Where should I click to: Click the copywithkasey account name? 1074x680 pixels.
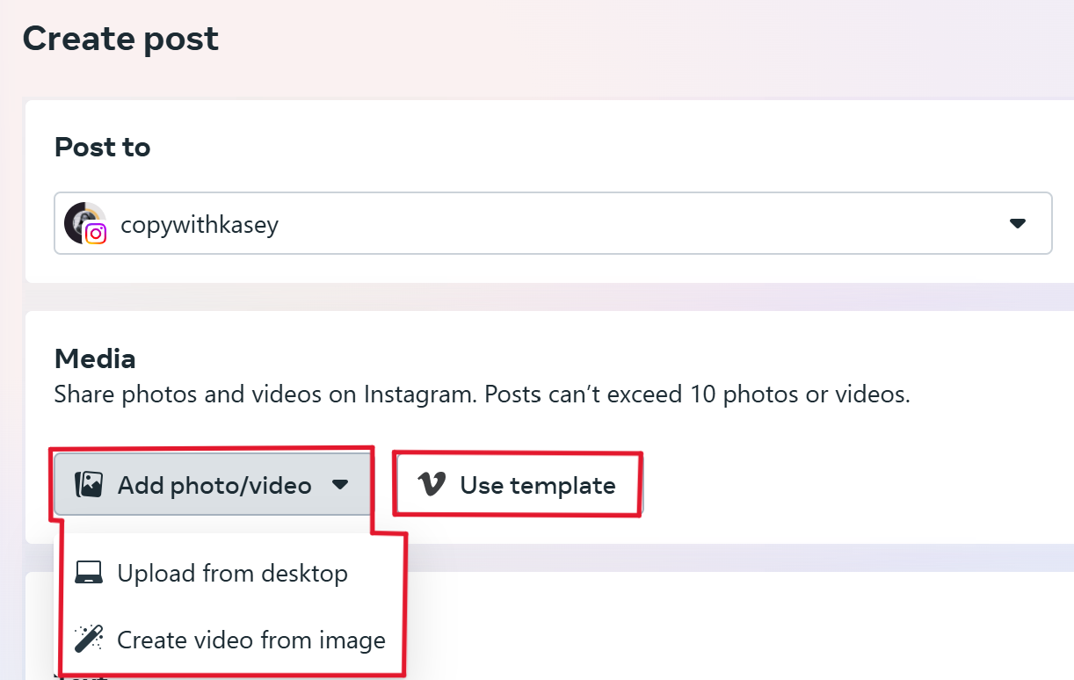200,224
